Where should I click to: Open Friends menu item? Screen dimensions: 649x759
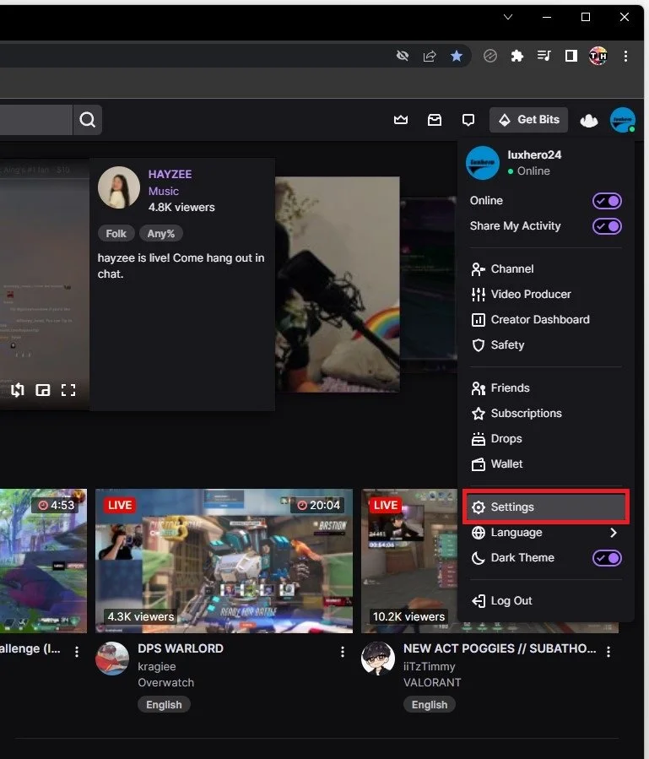tap(545, 388)
